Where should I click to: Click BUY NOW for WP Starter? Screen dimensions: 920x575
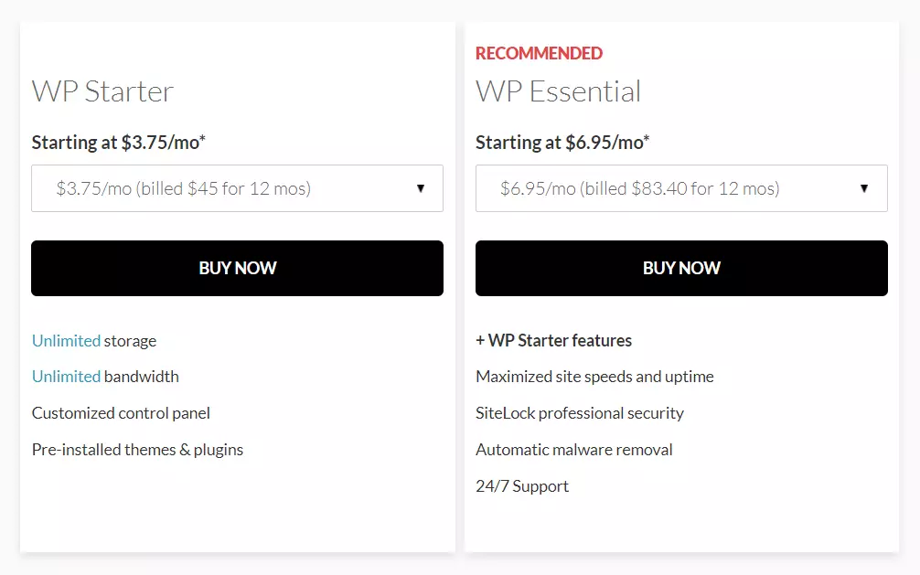pos(237,268)
